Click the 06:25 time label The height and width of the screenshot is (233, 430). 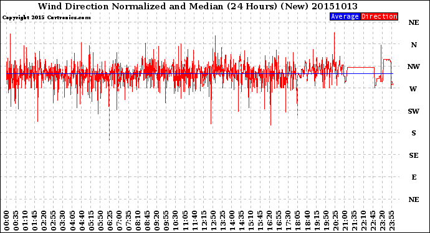tap(110, 221)
